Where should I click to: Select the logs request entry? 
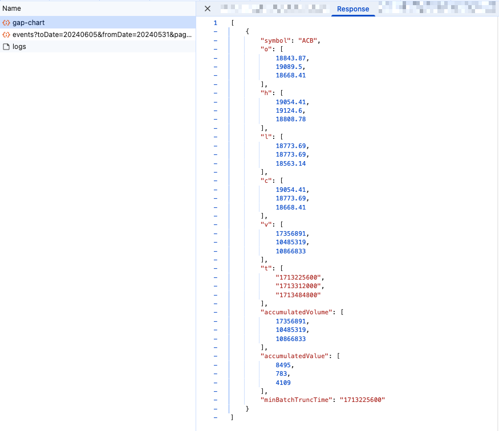[19, 47]
